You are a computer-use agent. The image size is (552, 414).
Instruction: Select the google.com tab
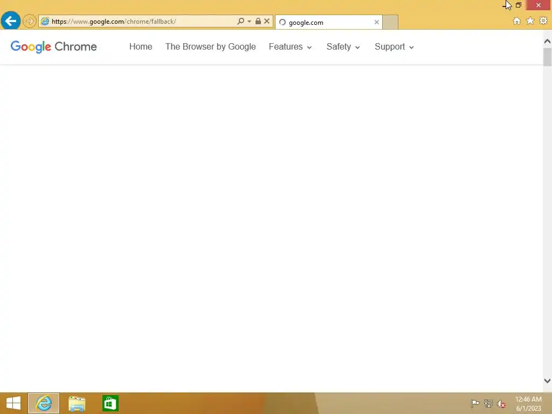pyautogui.click(x=328, y=22)
